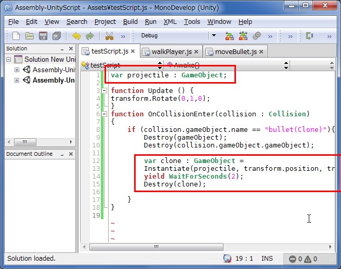Viewport: 341px width, 269px height.
Task: Click the Undo arrow icon
Action: pyautogui.click(x=76, y=36)
